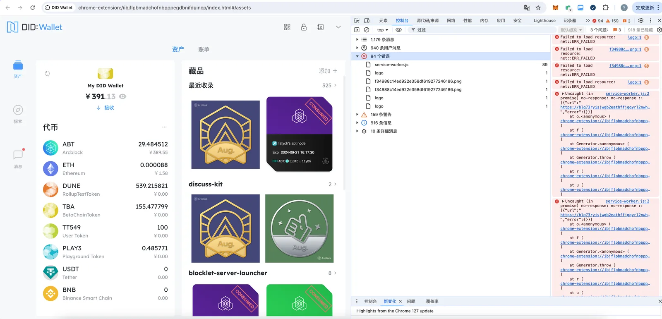662x319 pixels.
Task: Expand the 10 条详细消息 group
Action: pyautogui.click(x=357, y=131)
